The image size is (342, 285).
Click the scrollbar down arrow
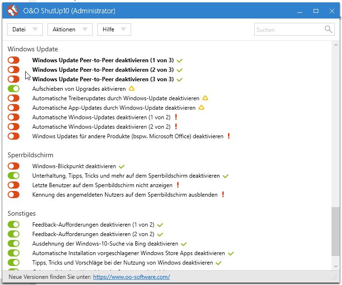click(335, 266)
